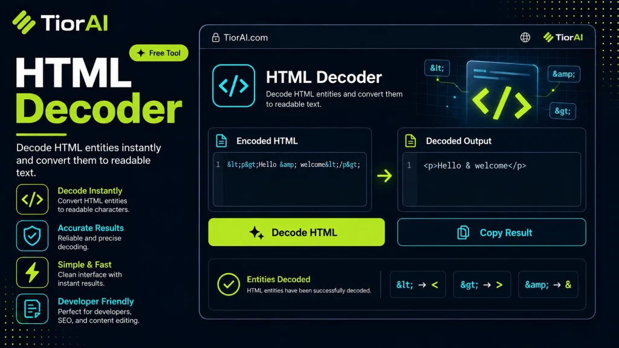Image resolution: width=619 pixels, height=348 pixels.
Task: Click the floating &gt; tag in illustration
Action: tap(563, 111)
